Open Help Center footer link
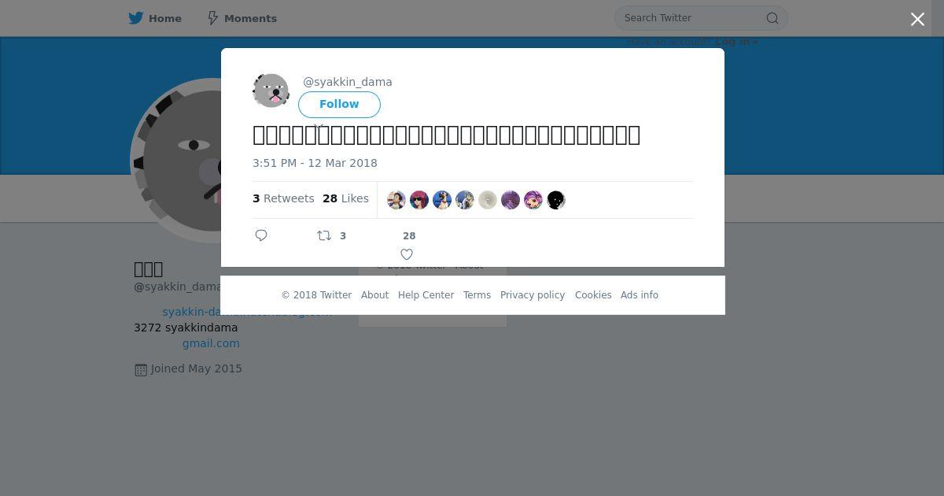The height and width of the screenshot is (496, 944). coord(426,295)
